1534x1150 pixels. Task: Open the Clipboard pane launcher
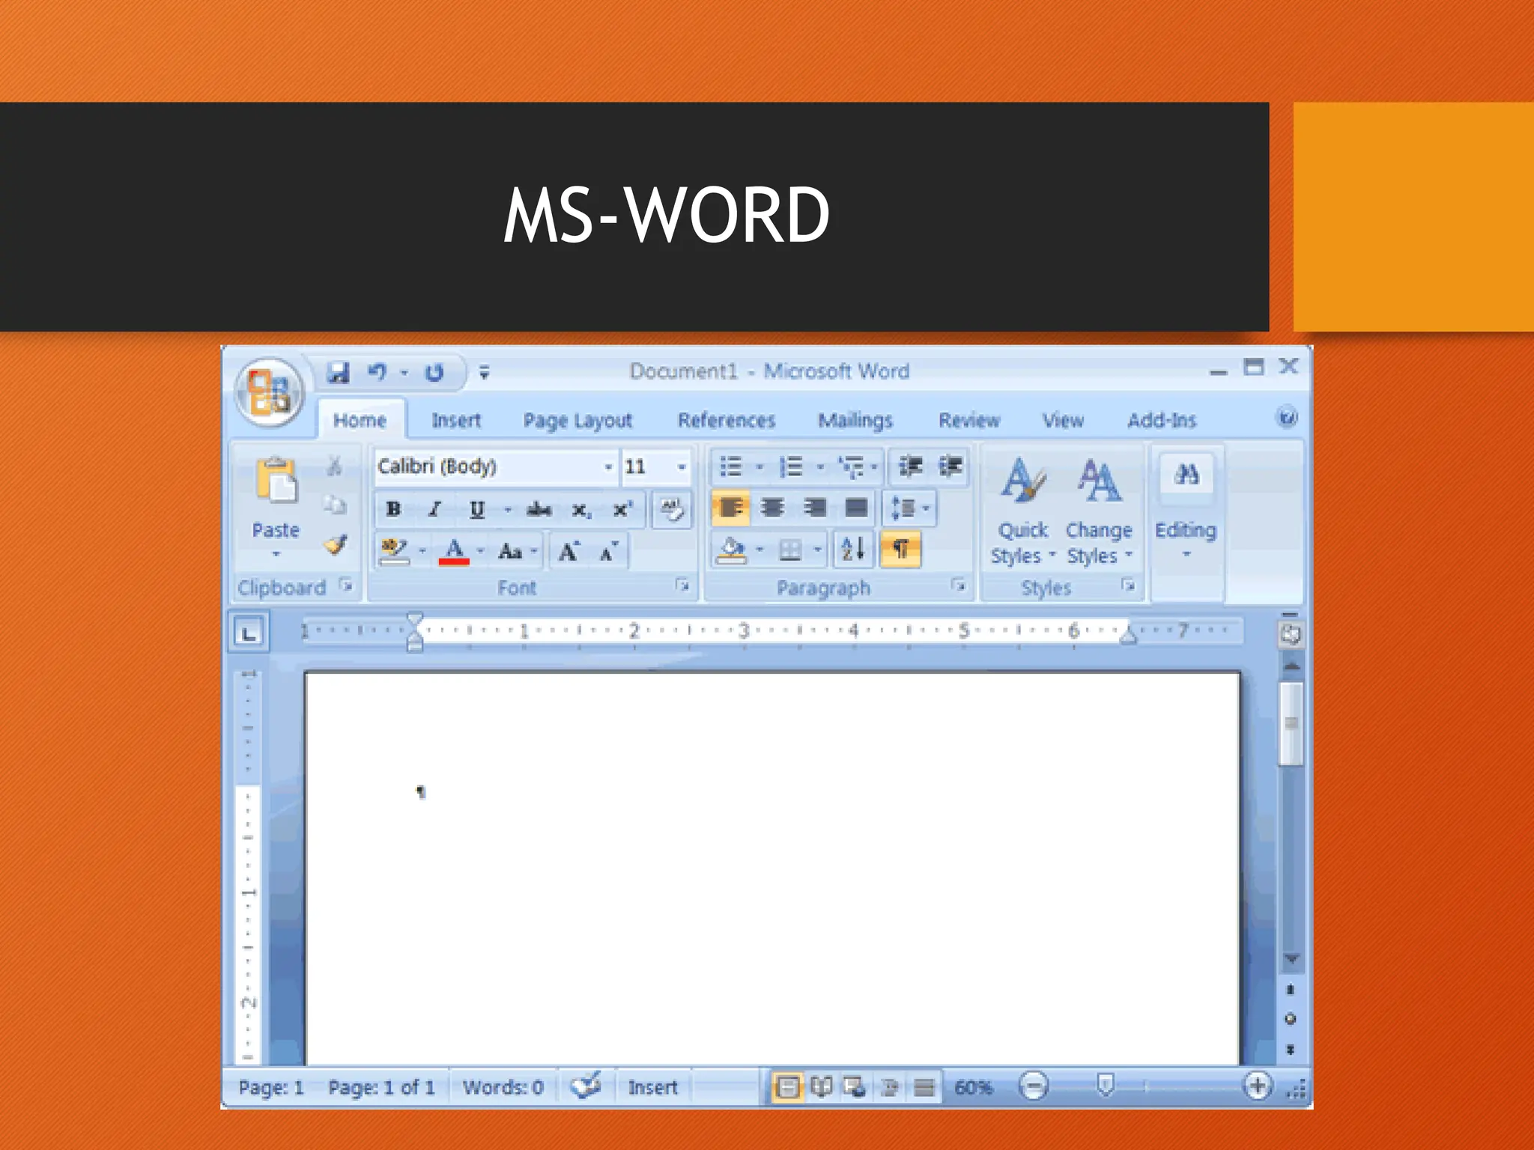click(345, 585)
